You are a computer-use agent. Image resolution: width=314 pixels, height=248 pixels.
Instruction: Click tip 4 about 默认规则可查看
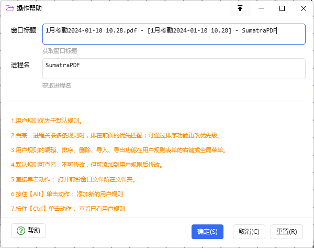(x=87, y=165)
